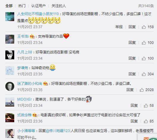The width and height of the screenshot is (157, 140).
Task: Like MIDOXEr's comment
Action: tap(146, 106)
